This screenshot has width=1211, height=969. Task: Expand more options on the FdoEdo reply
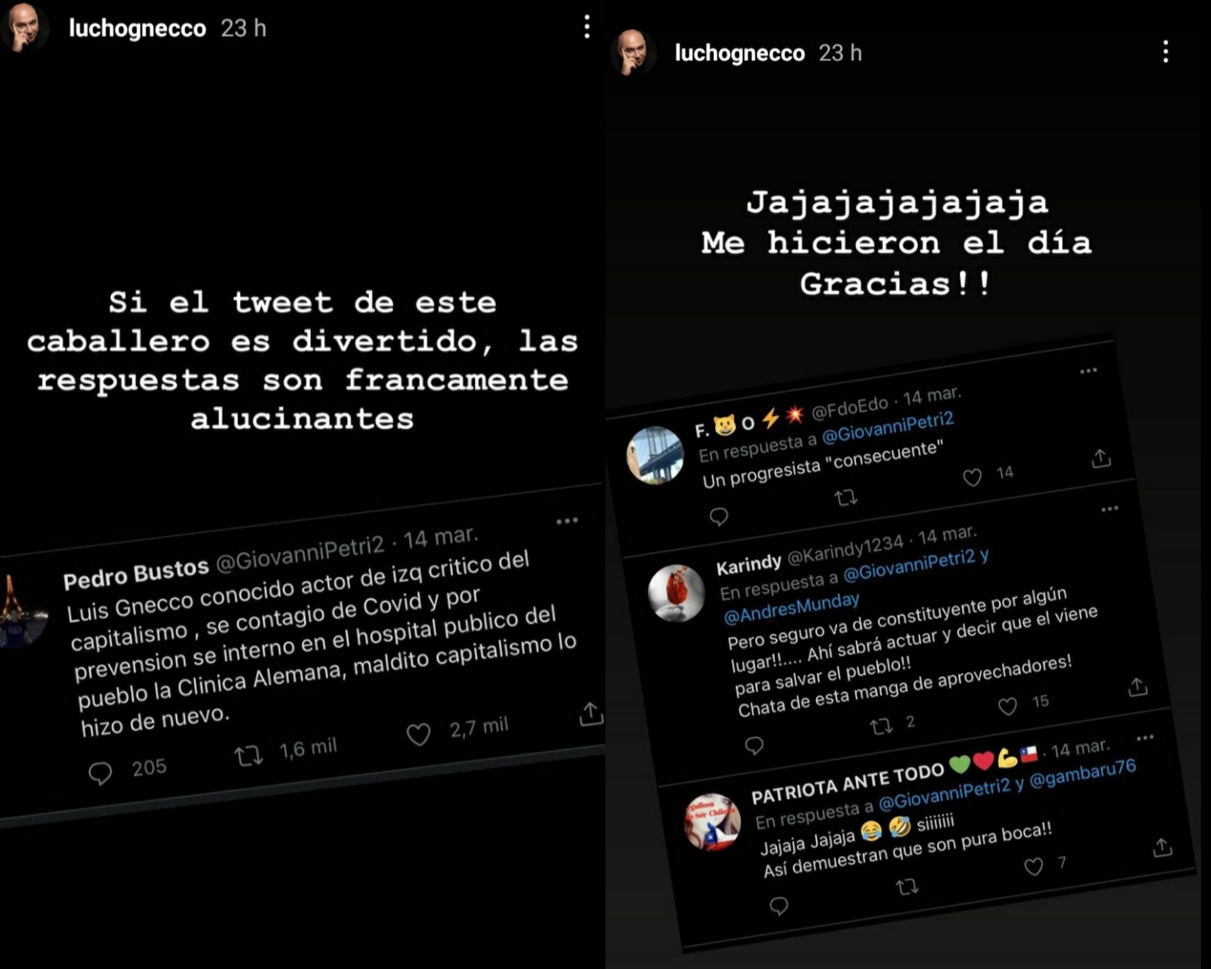pos(1088,370)
